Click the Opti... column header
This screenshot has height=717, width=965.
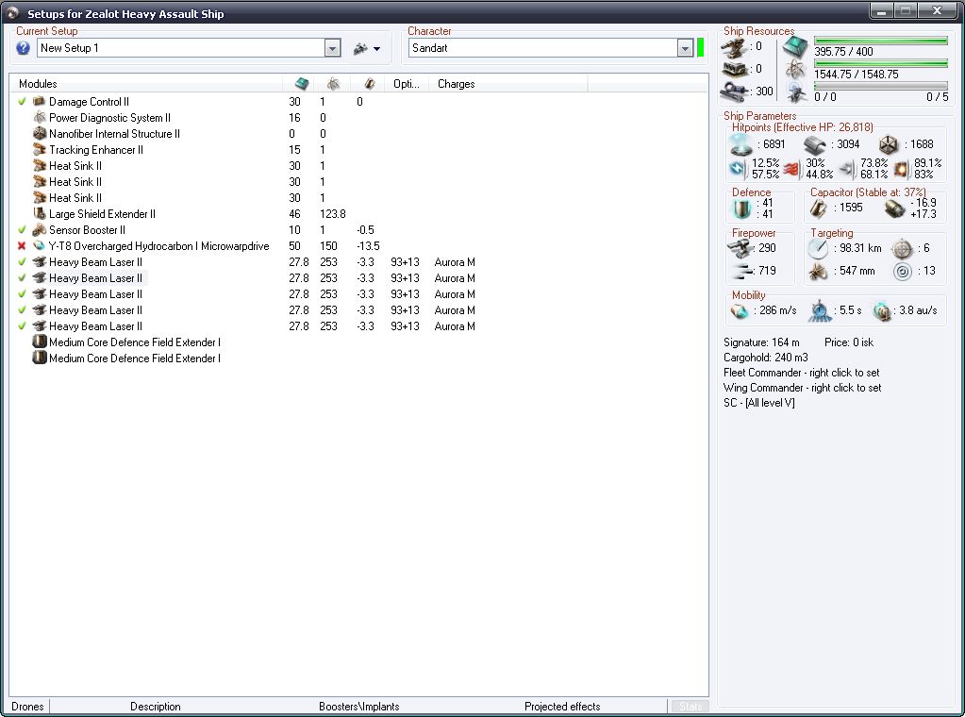tap(407, 84)
